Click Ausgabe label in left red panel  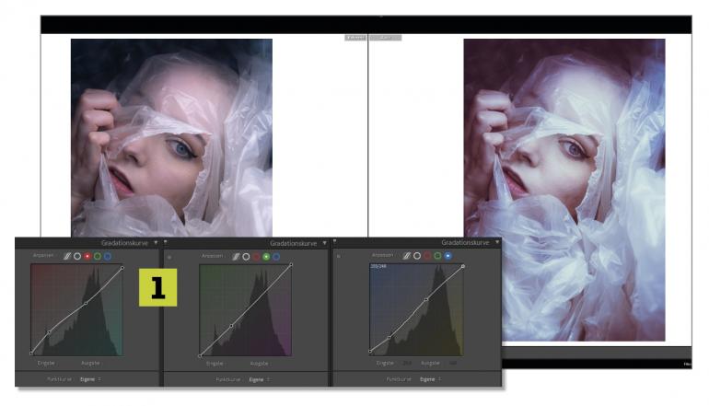click(90, 363)
